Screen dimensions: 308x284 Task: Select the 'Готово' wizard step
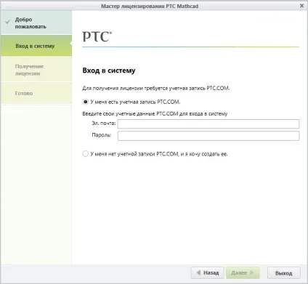pos(36,93)
